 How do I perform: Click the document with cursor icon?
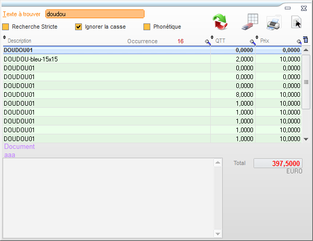point(296,22)
